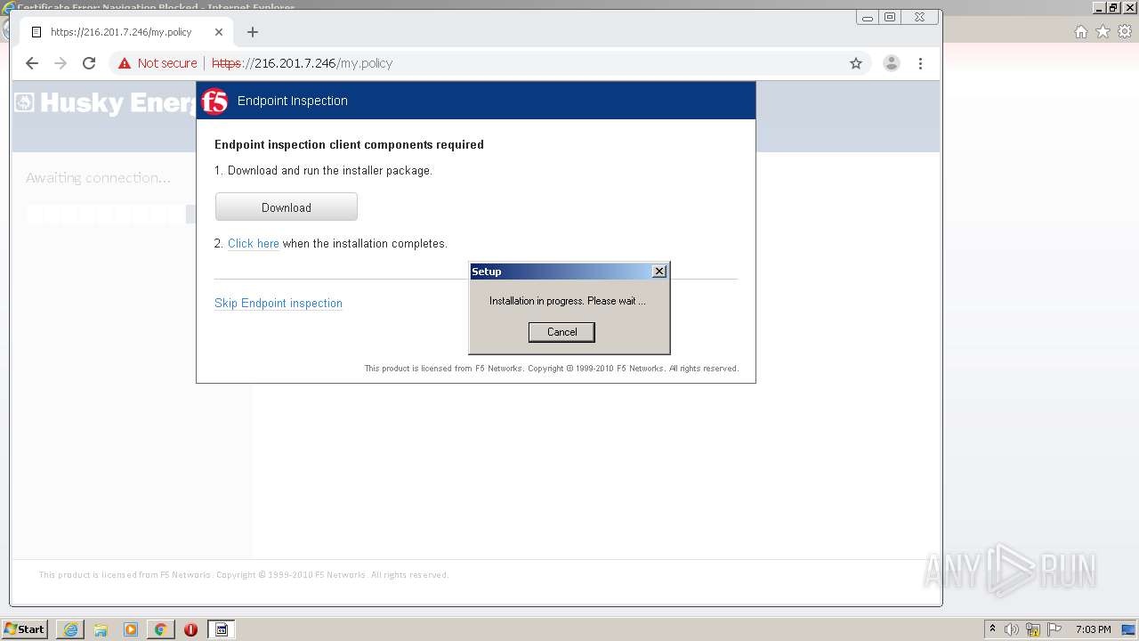Click the Download installer button
This screenshot has width=1139, height=641.
(287, 207)
